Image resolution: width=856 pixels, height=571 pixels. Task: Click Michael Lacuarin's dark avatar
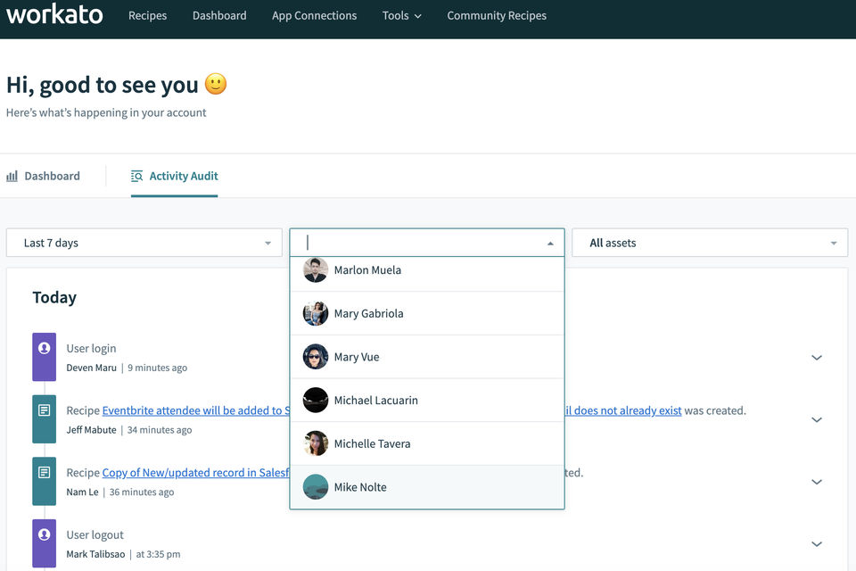coord(316,400)
